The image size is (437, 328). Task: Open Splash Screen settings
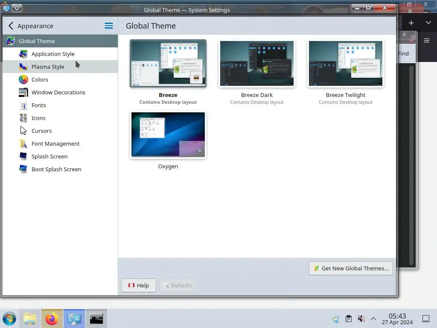[x=60, y=156]
